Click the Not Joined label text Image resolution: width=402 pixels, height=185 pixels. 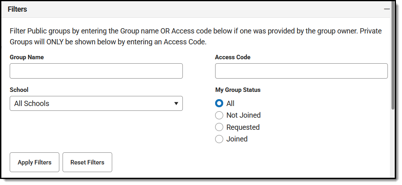tap(243, 115)
